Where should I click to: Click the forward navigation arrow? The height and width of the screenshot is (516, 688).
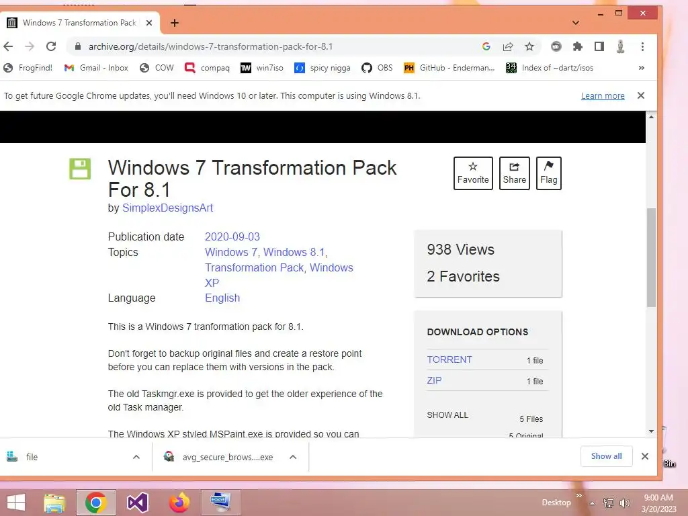coord(30,46)
